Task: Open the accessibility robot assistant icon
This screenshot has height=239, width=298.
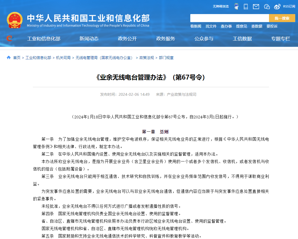Action: [x=236, y=6]
